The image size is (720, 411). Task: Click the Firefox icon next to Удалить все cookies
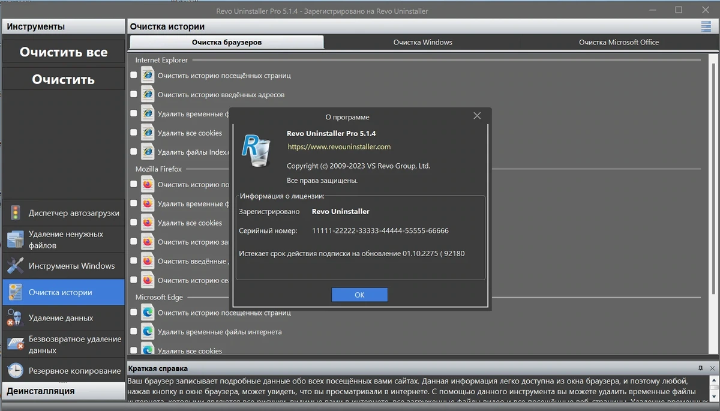(148, 223)
